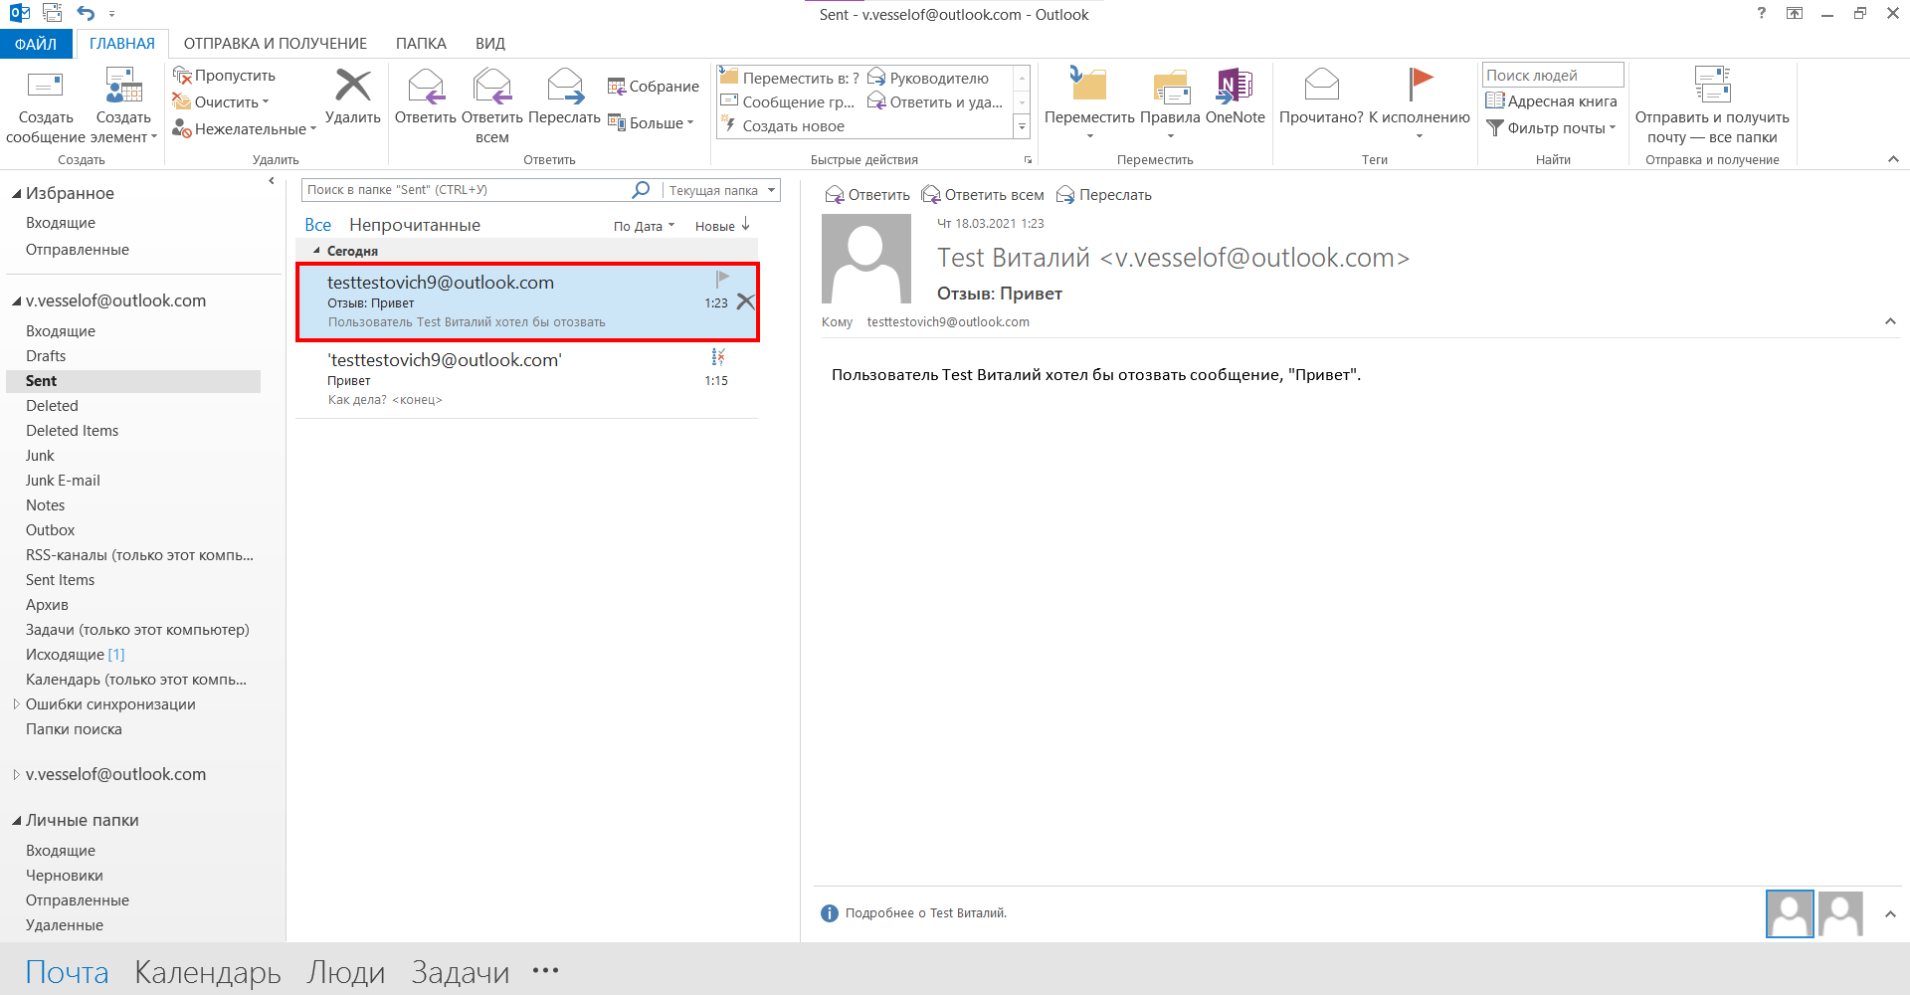Image resolution: width=1910 pixels, height=995 pixels.
Task: Open Адресная книга (Address book)
Action: (1551, 101)
